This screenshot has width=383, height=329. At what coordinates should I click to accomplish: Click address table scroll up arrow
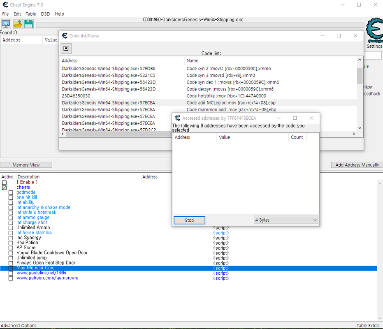(380, 183)
